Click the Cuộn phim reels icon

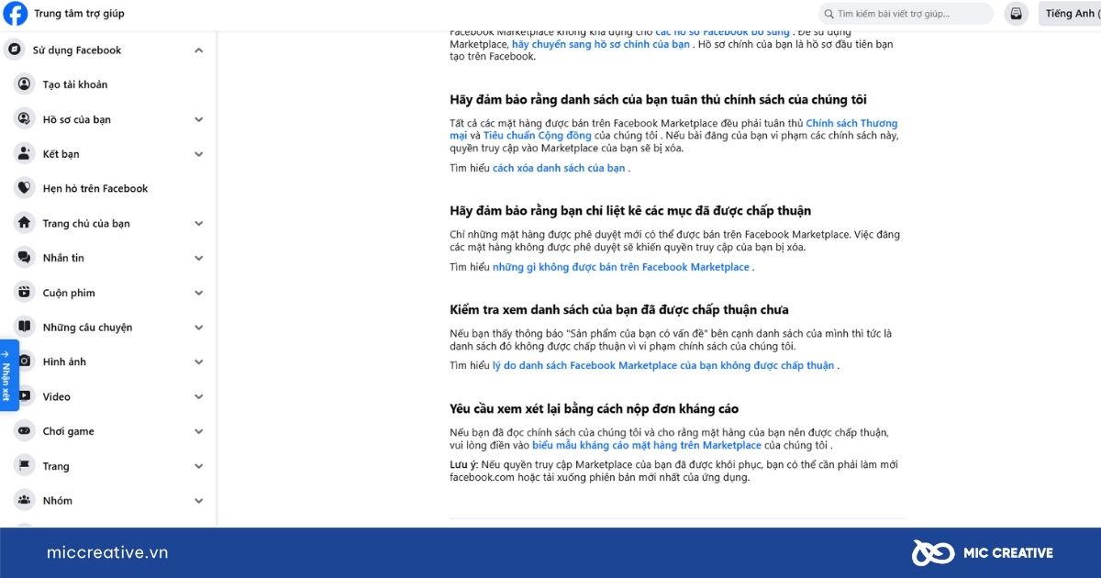pos(24,293)
